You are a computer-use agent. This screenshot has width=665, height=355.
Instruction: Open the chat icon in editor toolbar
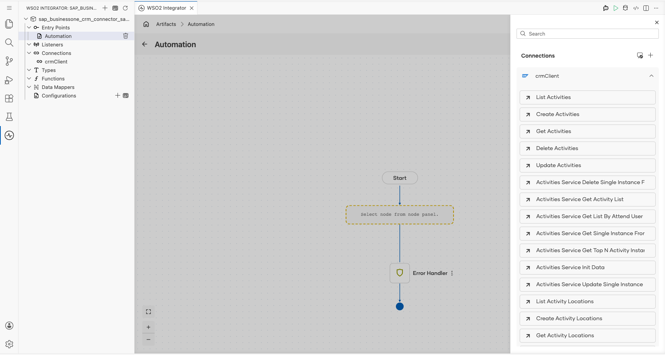pyautogui.click(x=606, y=8)
